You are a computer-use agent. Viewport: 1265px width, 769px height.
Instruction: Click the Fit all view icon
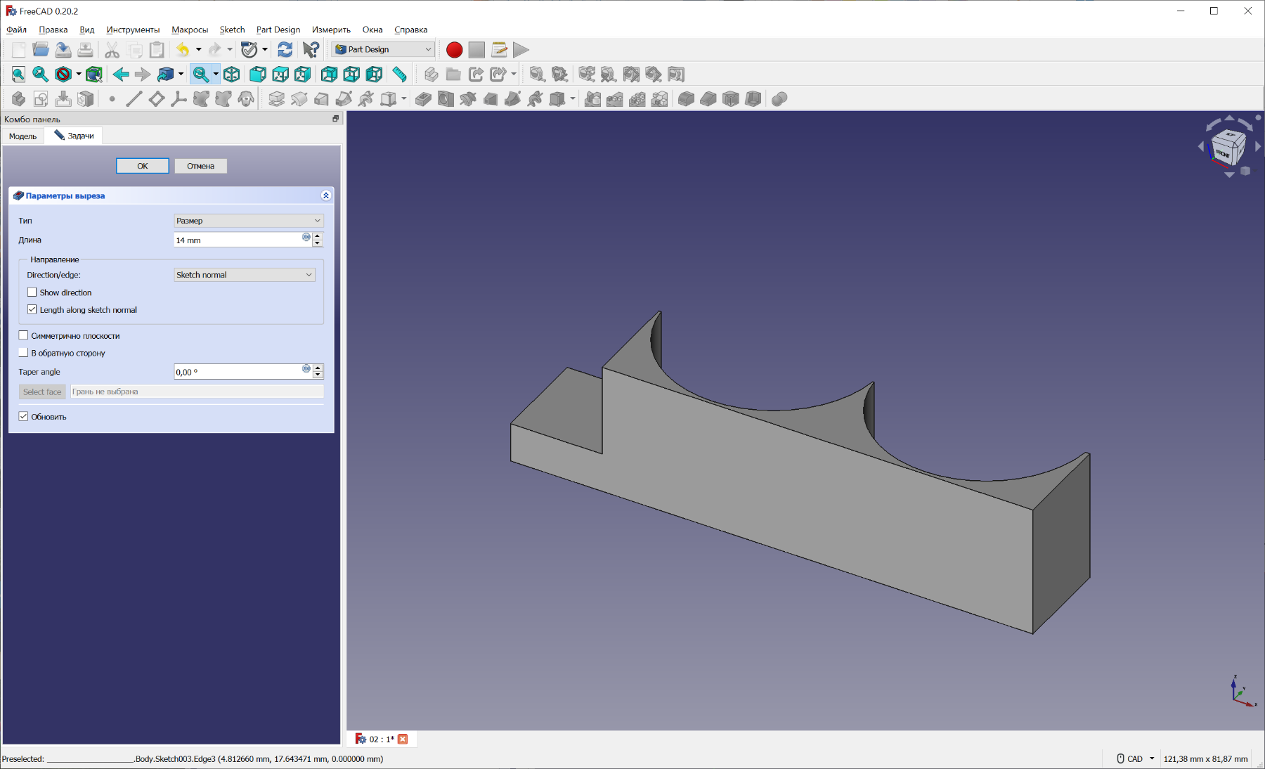pyautogui.click(x=18, y=75)
